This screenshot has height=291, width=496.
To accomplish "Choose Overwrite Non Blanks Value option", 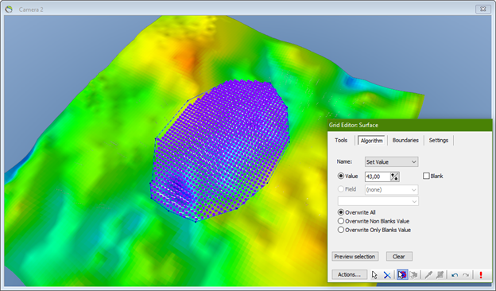I will click(x=341, y=221).
